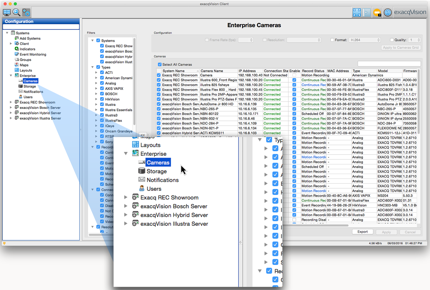Toggle full screen mode icon
Screen dimensions: 430x290
coord(357,13)
